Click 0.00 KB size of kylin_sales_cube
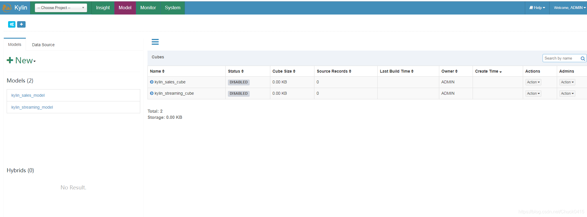 coord(280,82)
